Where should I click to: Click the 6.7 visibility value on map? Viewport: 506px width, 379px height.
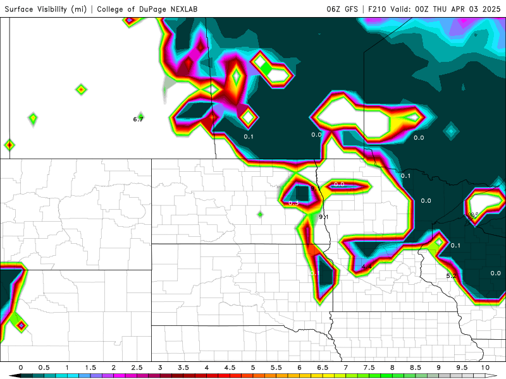(x=138, y=119)
